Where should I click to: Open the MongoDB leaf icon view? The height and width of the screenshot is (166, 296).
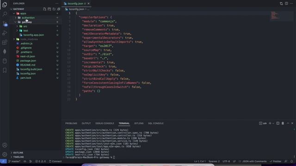point(5,52)
